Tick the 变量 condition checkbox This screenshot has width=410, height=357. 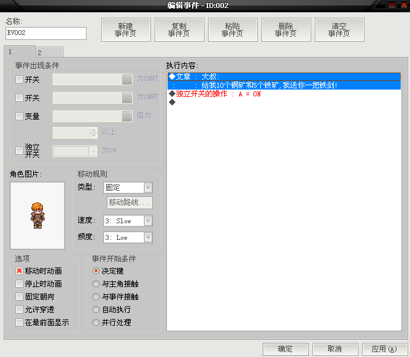[19, 116]
